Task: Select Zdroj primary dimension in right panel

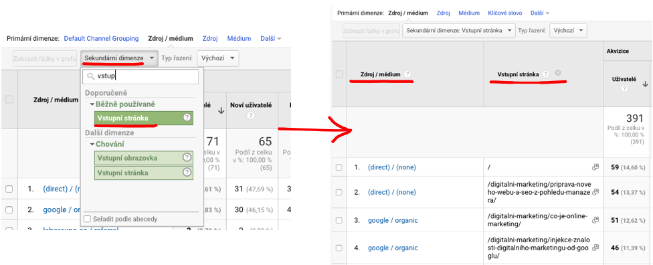Action: coord(443,13)
